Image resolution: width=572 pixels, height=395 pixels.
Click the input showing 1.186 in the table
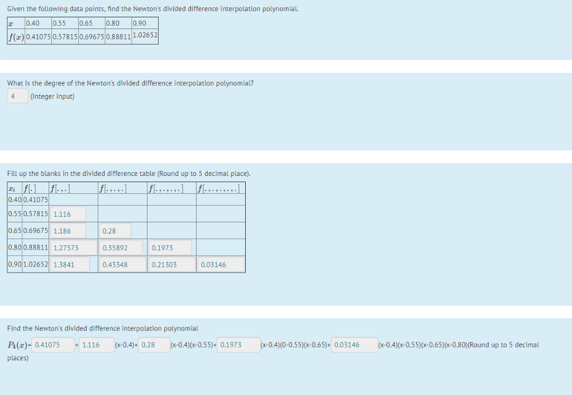[x=69, y=231]
